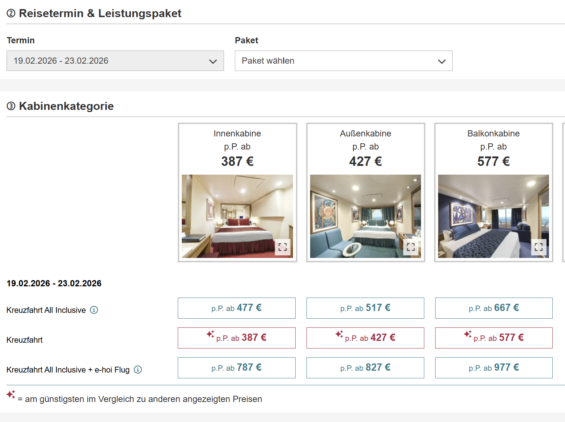Open the Innenkabine room photo
Image resolution: width=565 pixels, height=422 pixels.
coord(237,216)
